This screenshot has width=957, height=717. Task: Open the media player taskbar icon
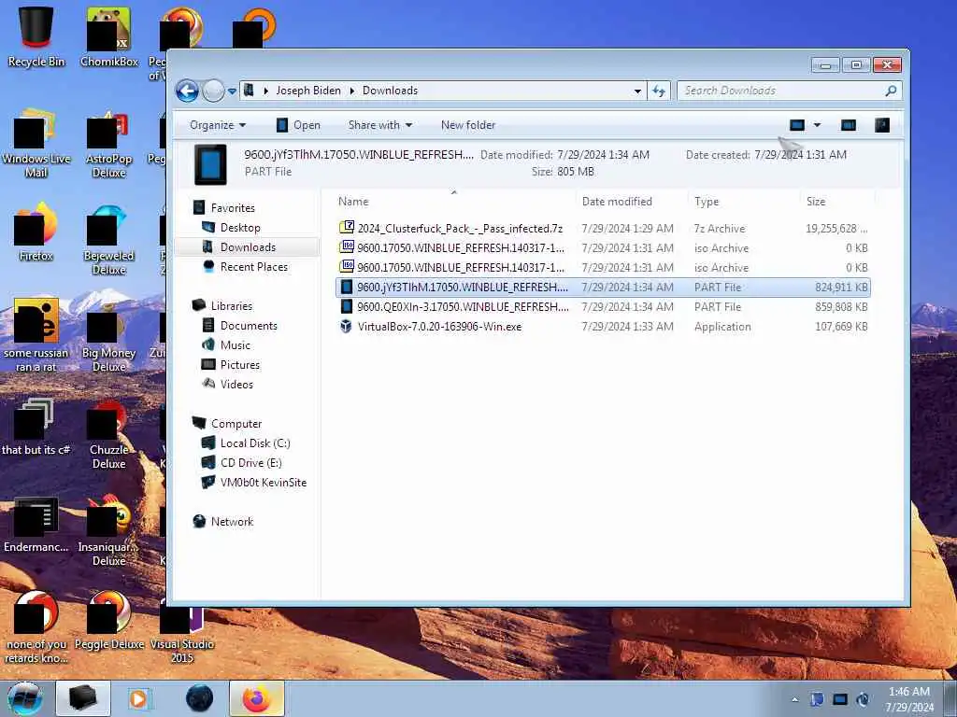(138, 698)
